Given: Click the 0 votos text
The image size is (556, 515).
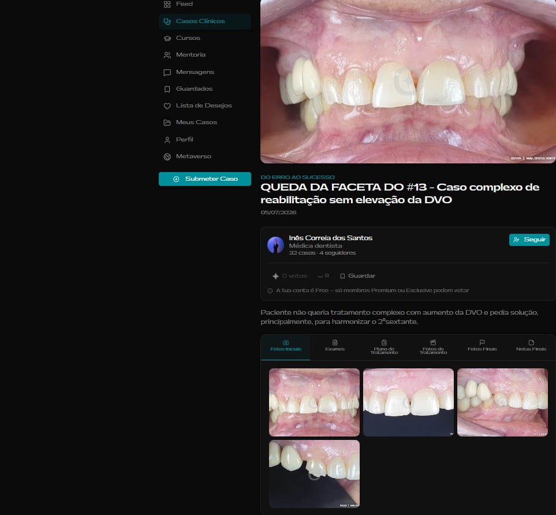Looking at the screenshot, I should pos(294,276).
